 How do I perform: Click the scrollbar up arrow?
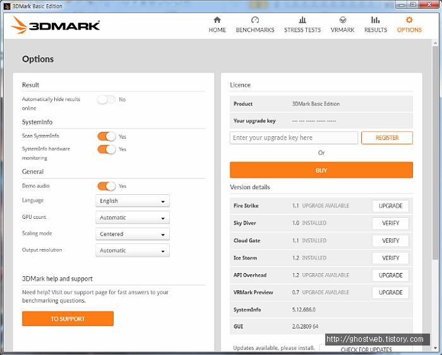pyautogui.click(x=435, y=43)
